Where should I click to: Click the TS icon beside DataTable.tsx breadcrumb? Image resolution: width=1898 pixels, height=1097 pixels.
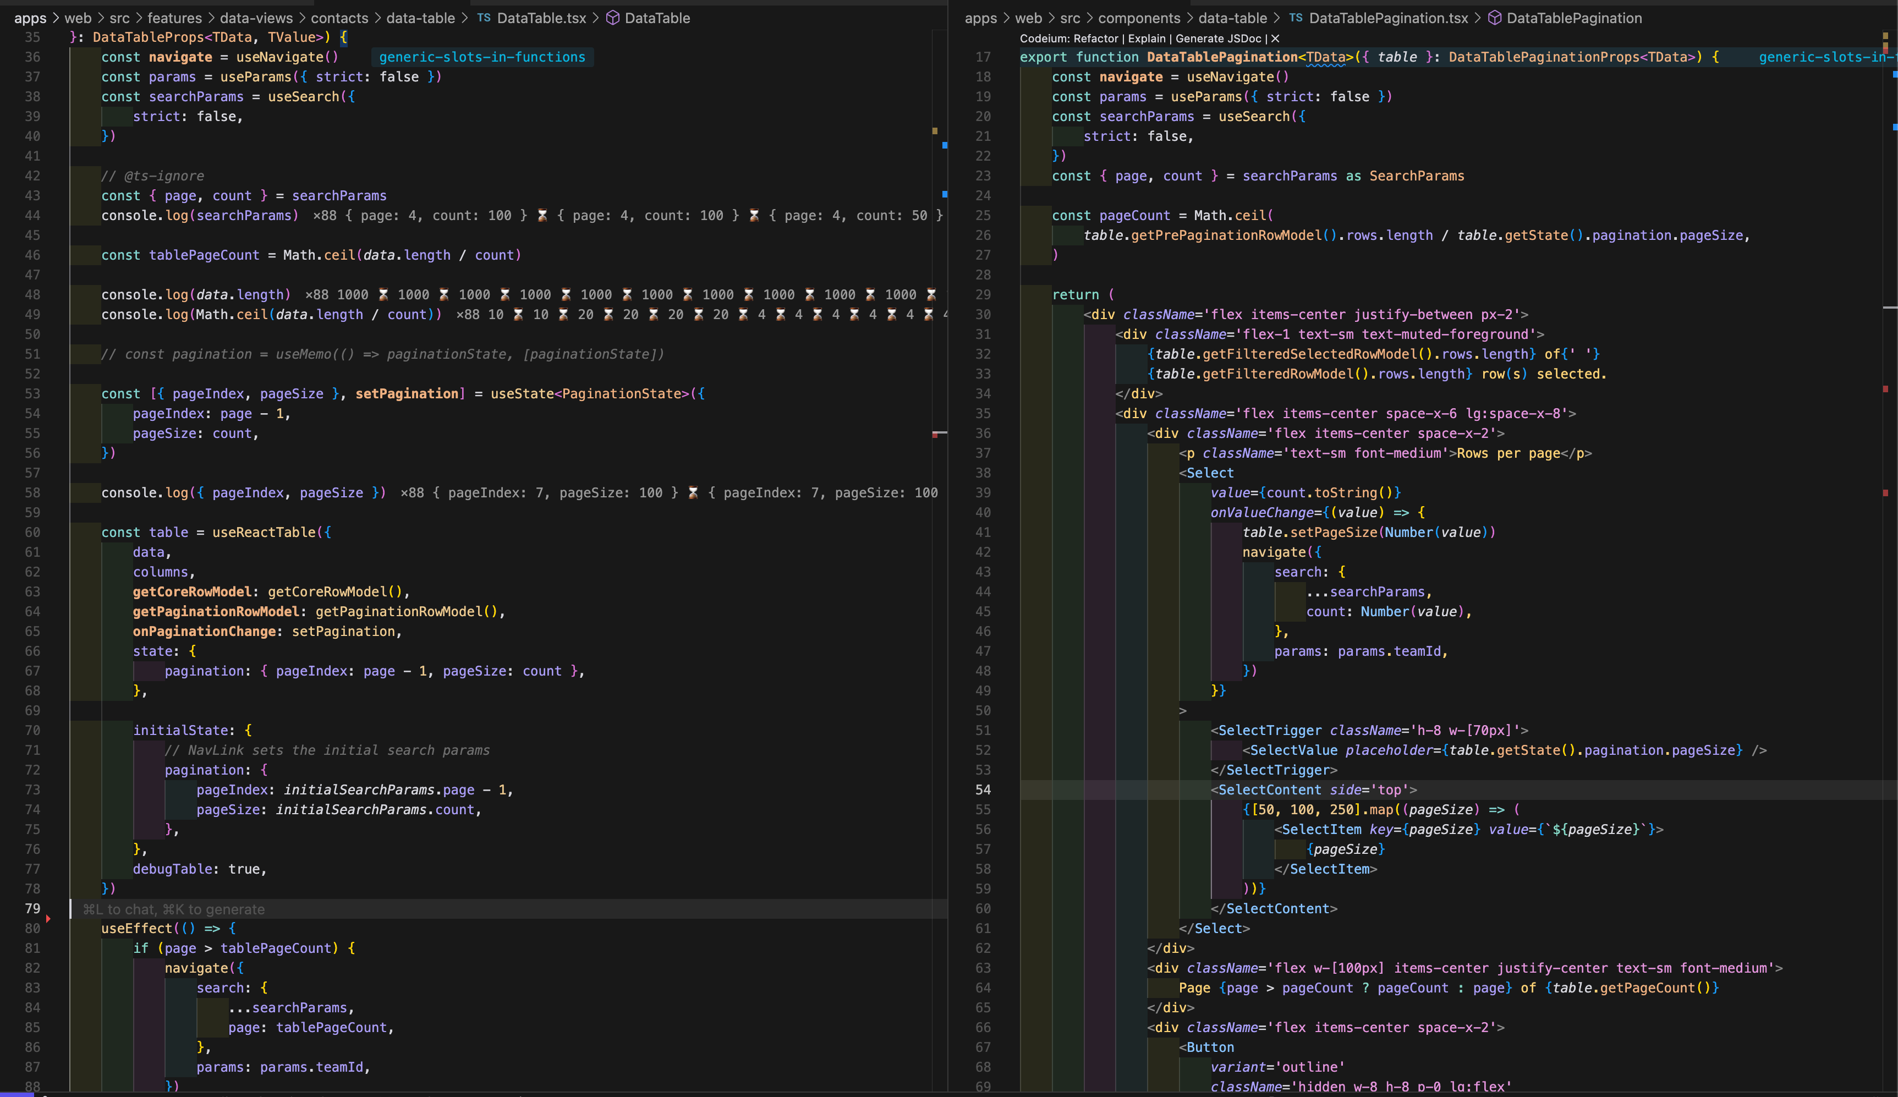coord(484,17)
